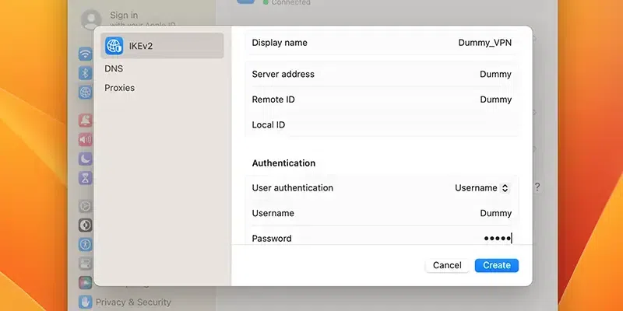623x311 pixels.
Task: Click the Apple ID user avatar
Action: [92, 19]
